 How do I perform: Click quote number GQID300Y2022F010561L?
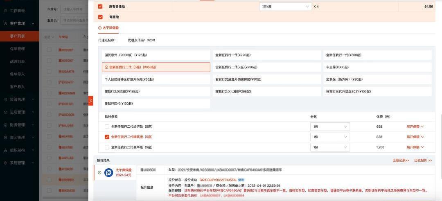click(218, 180)
